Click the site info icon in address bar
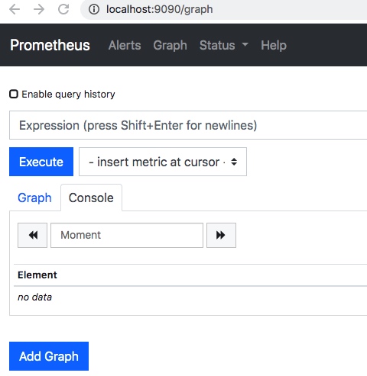The image size is (367, 376). coord(94,10)
